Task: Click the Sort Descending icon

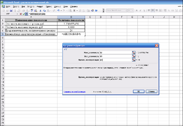Action: tap(84, 11)
